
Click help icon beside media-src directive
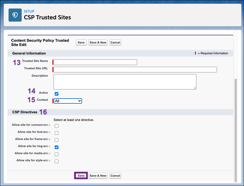(50, 153)
